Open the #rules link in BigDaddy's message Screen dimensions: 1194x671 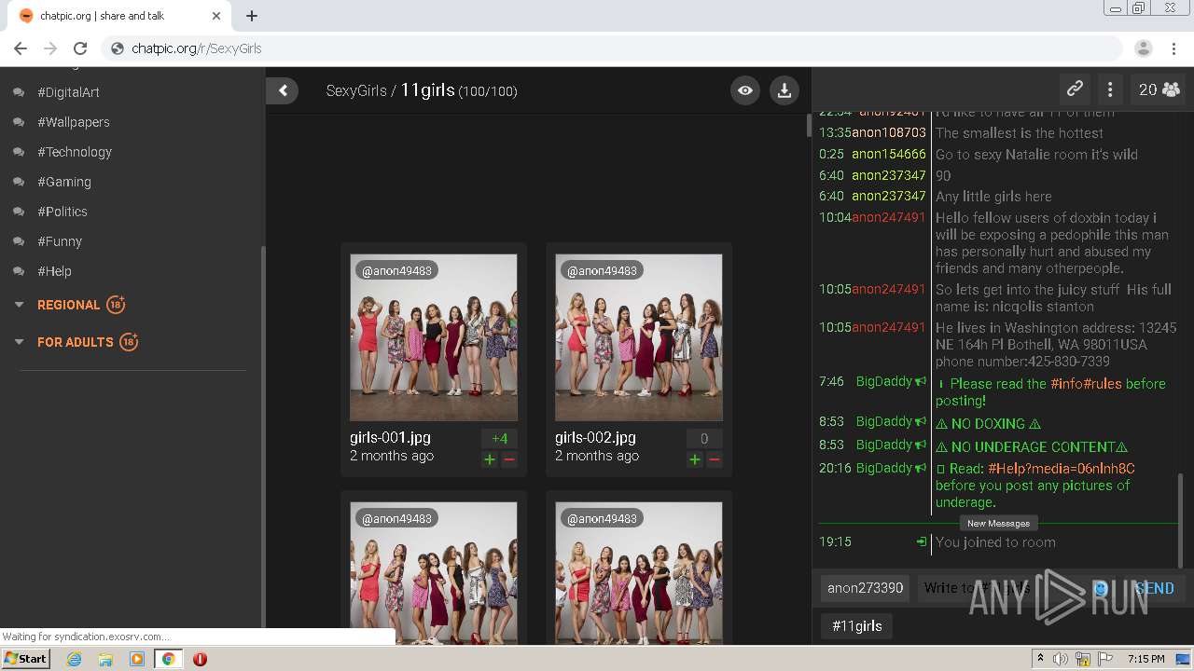1103,384
